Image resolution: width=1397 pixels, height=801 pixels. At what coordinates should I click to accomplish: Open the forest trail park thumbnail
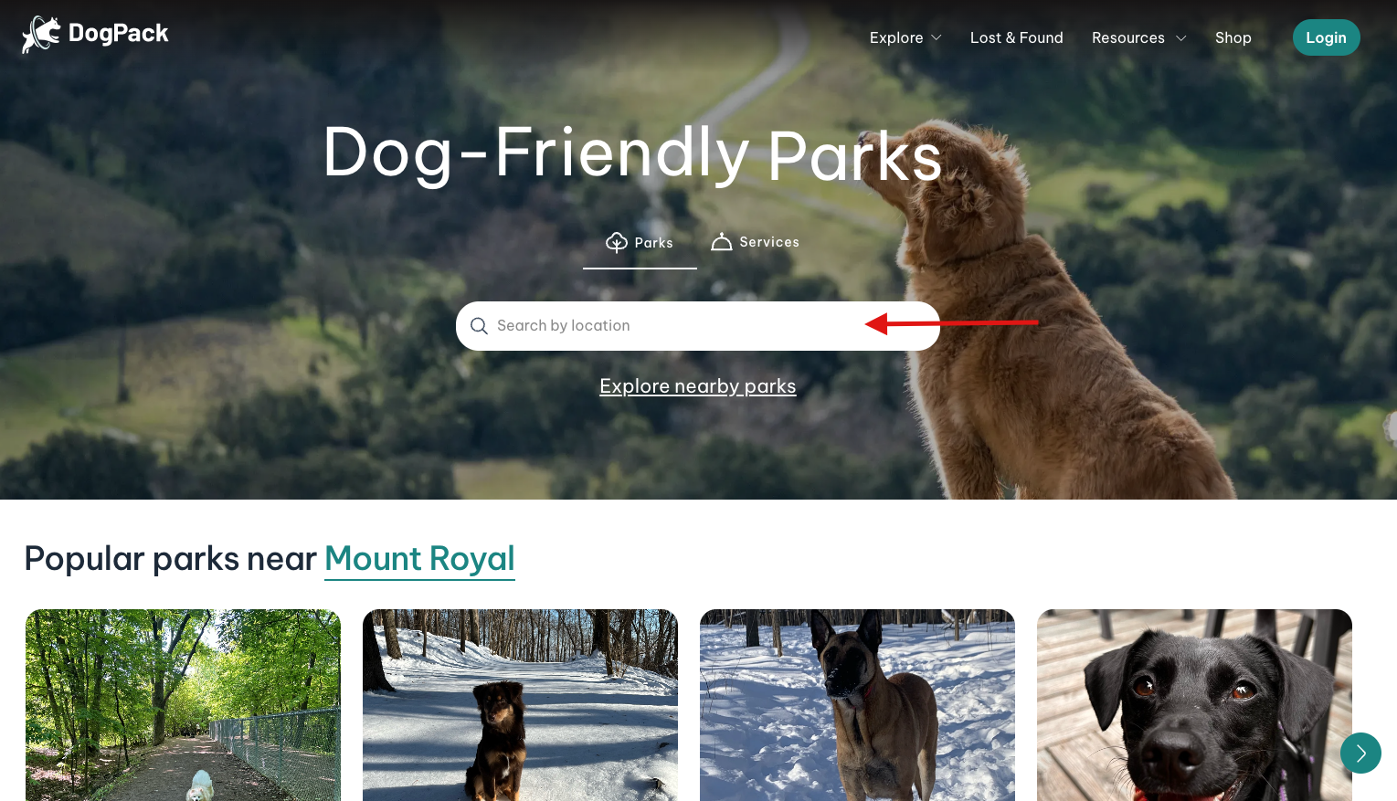[x=183, y=705]
